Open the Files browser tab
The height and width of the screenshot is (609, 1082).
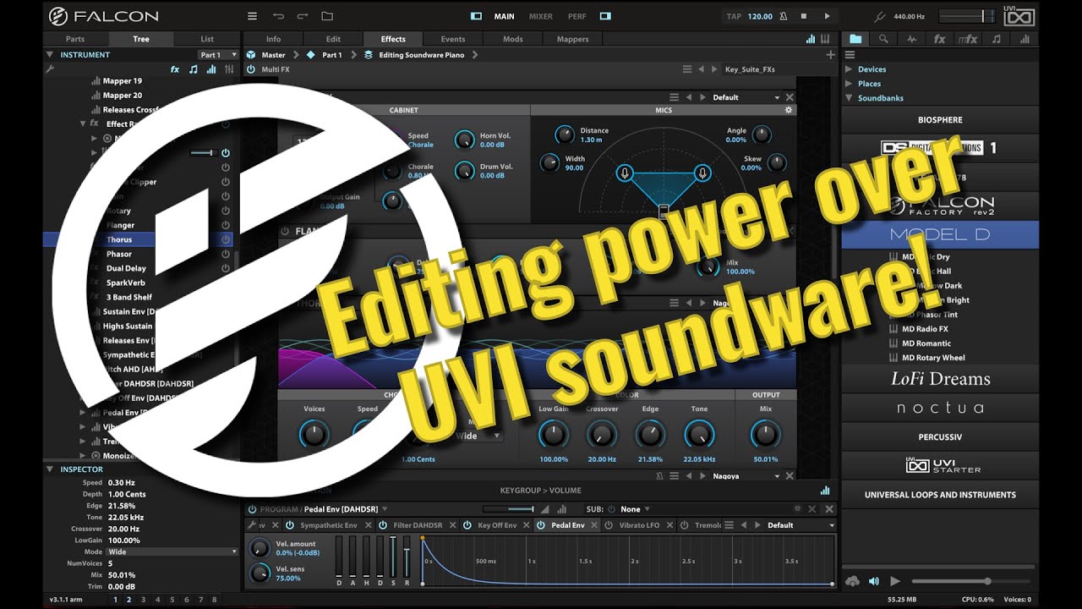pos(855,39)
